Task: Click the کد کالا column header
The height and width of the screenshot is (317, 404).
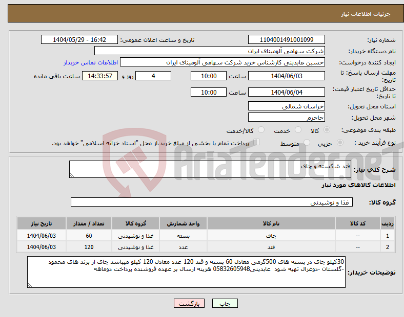Action: [358, 223]
